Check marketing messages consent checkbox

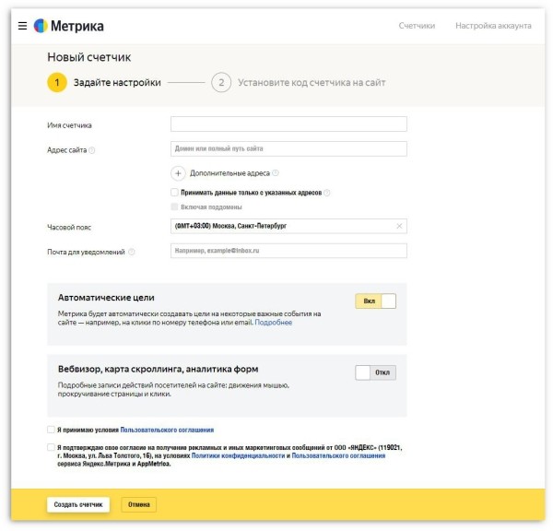(51, 447)
